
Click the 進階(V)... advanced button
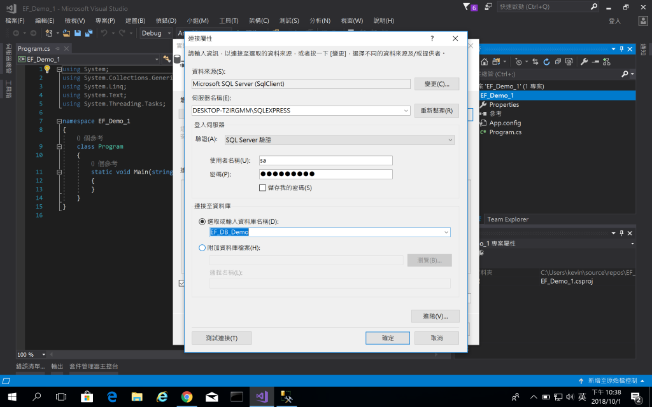[436, 316]
